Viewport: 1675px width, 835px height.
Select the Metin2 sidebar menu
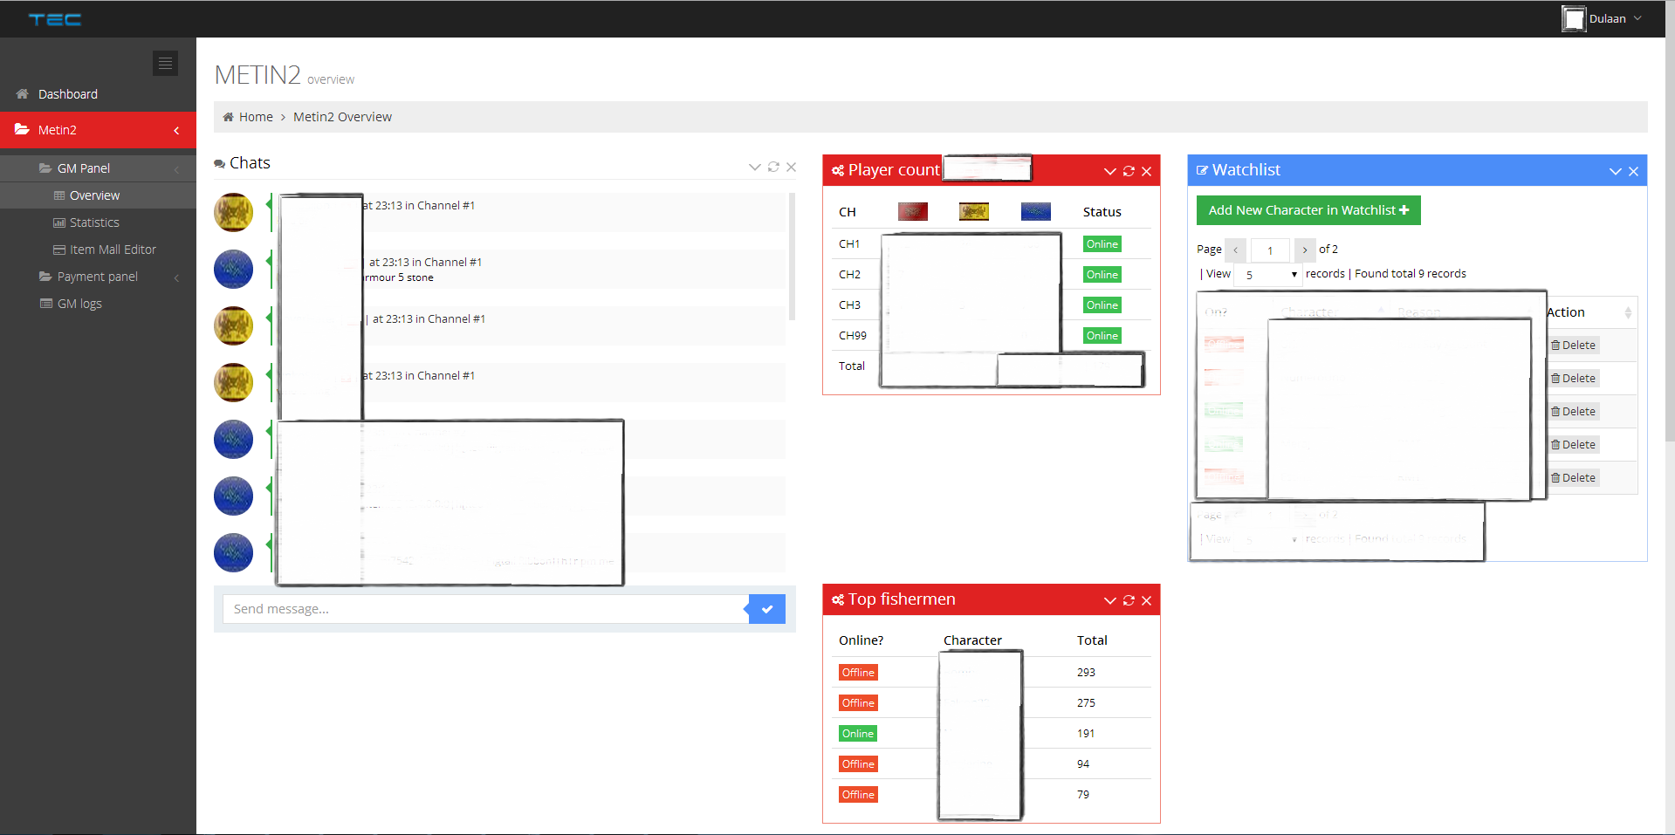coord(98,130)
